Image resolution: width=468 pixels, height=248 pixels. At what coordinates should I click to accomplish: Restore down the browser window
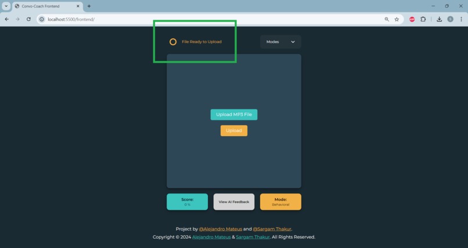[x=447, y=6]
